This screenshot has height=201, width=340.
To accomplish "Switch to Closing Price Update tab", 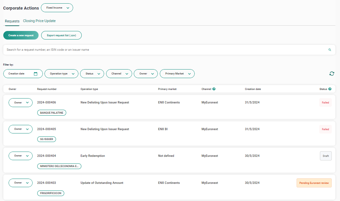I will point(39,21).
